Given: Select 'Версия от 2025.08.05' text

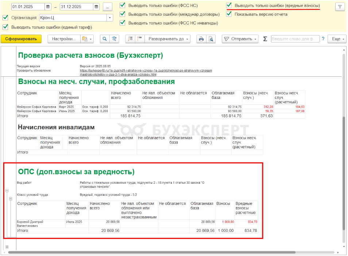Looking at the screenshot, I should [95, 66].
